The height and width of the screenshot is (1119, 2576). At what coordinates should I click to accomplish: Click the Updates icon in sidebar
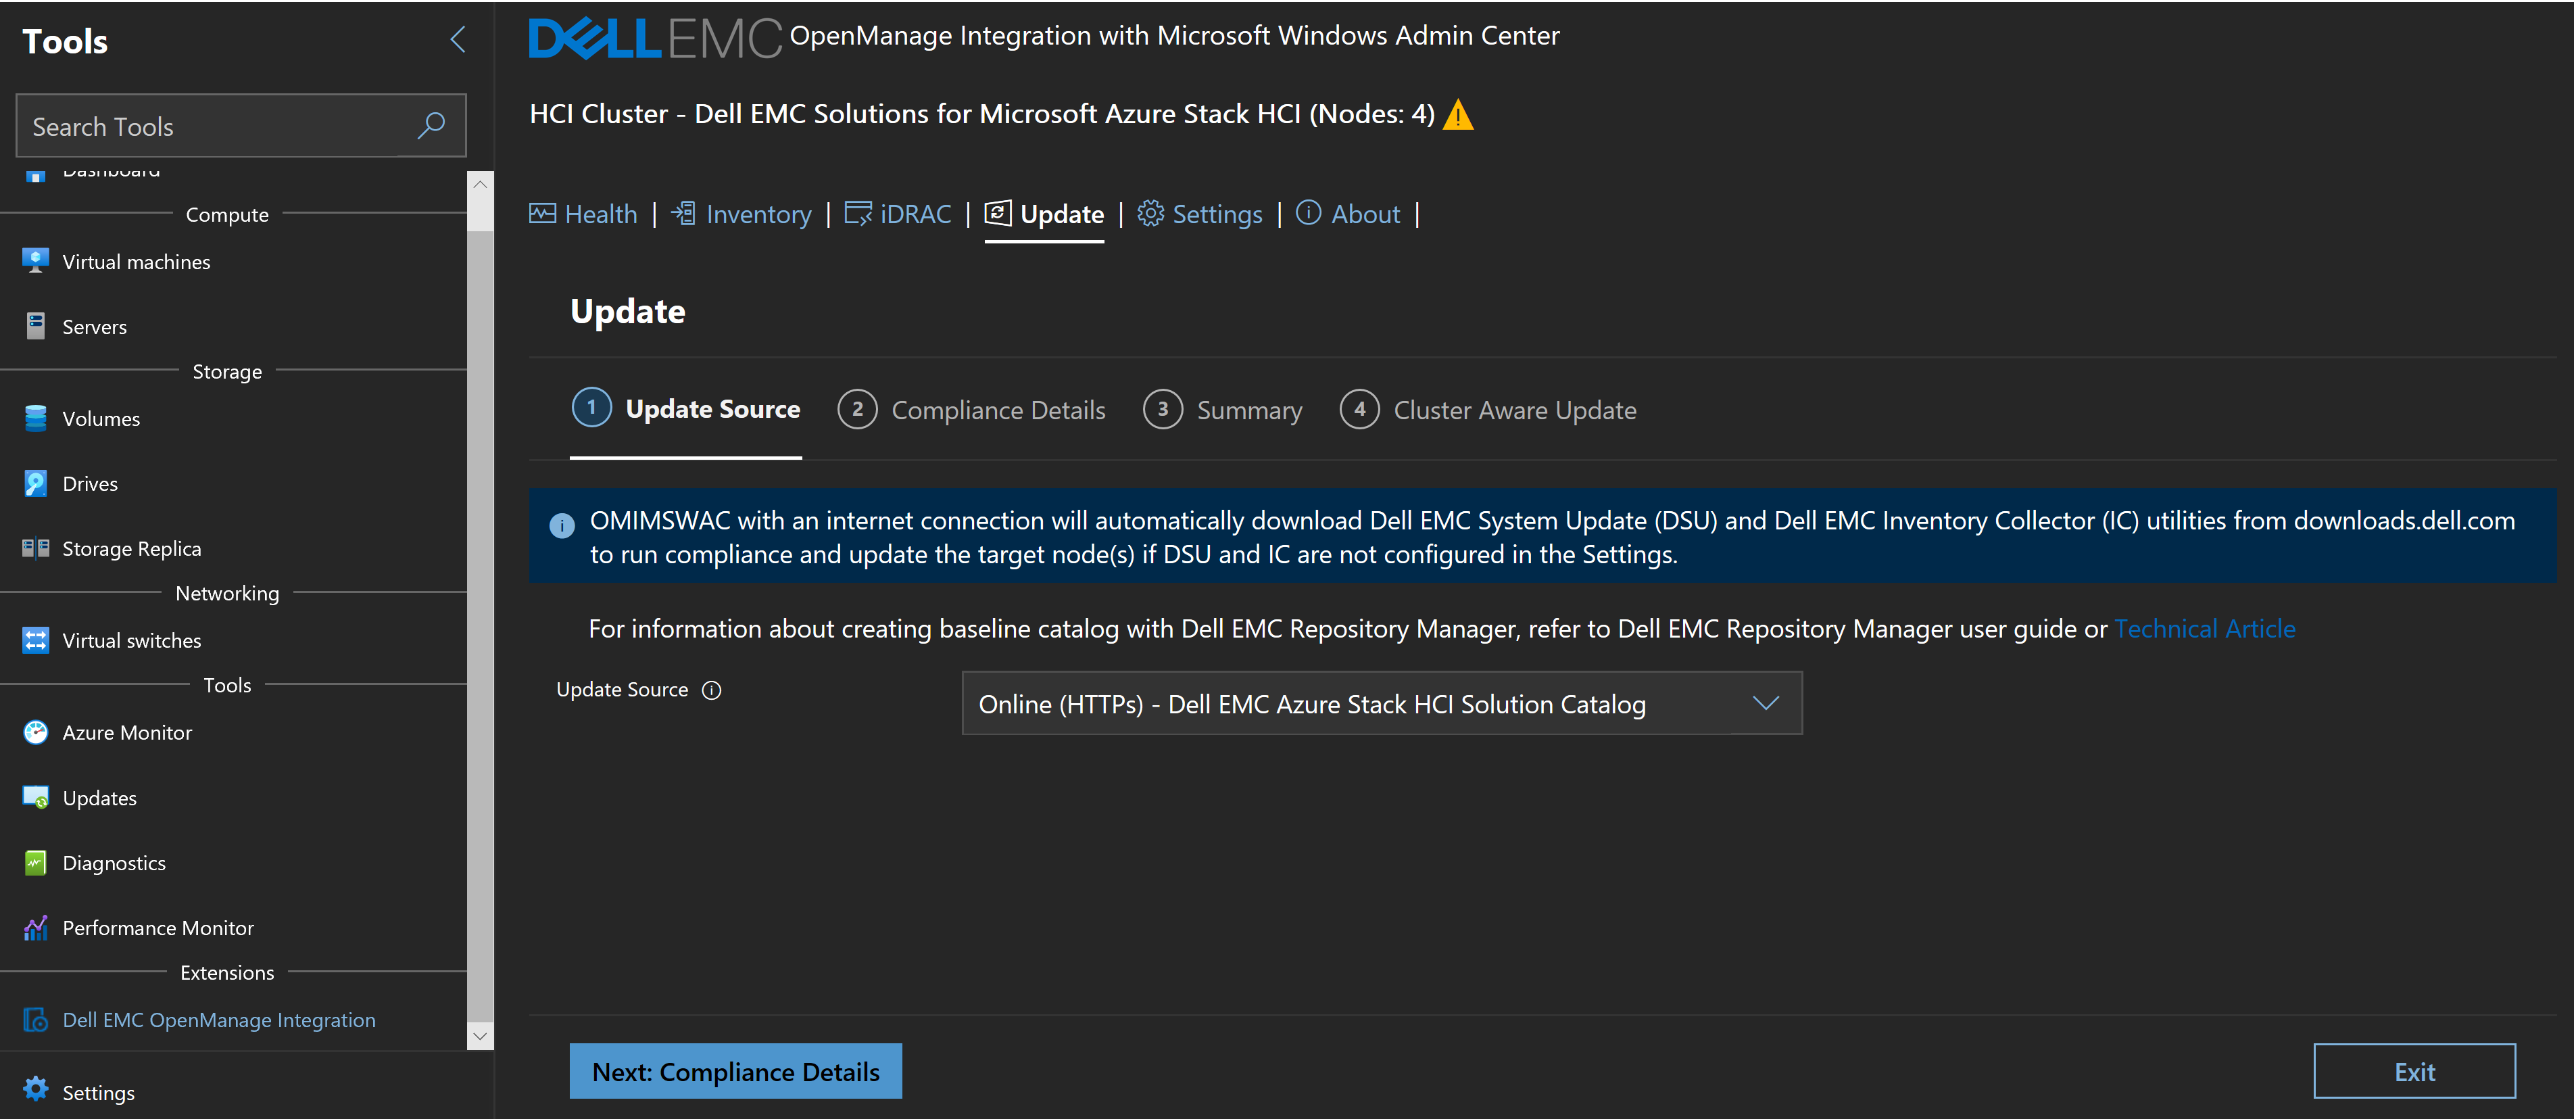pyautogui.click(x=35, y=797)
